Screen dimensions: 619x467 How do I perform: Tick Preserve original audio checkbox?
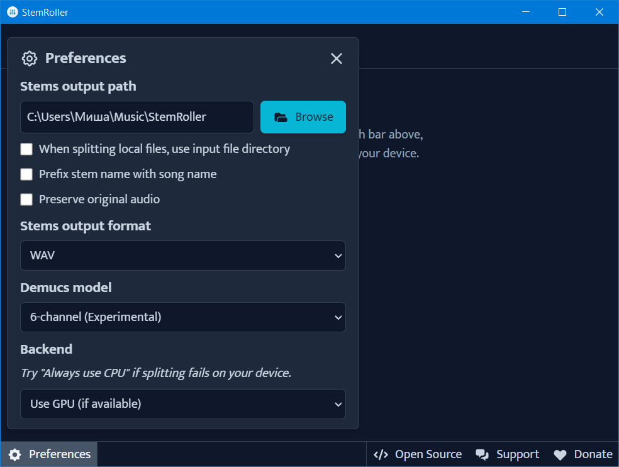[x=26, y=200]
